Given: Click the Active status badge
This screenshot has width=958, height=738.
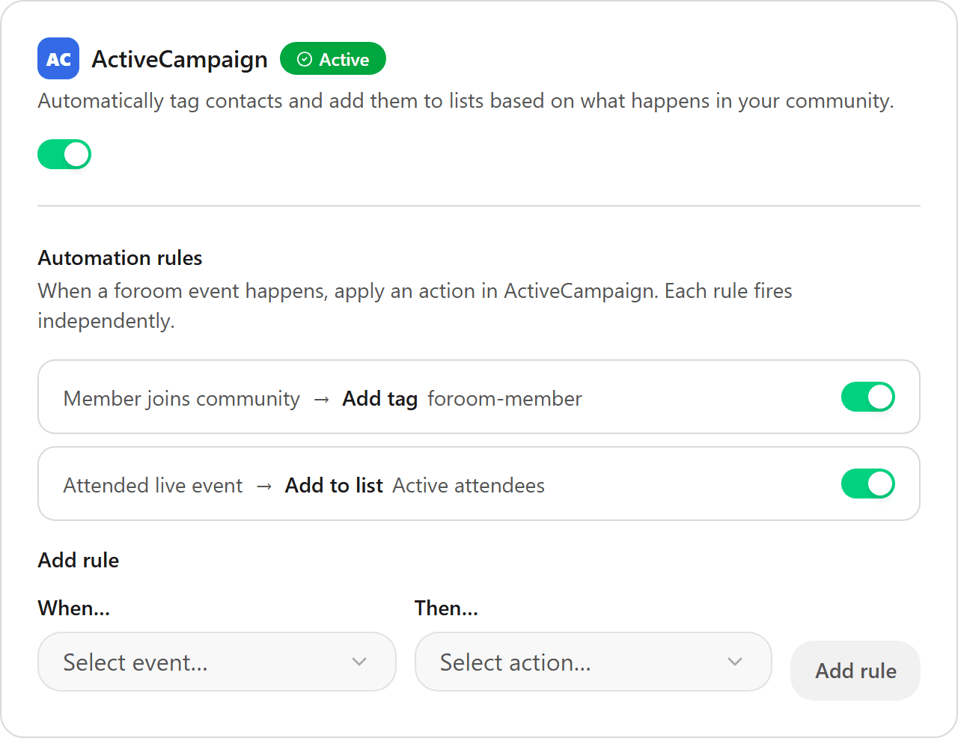Looking at the screenshot, I should point(333,59).
